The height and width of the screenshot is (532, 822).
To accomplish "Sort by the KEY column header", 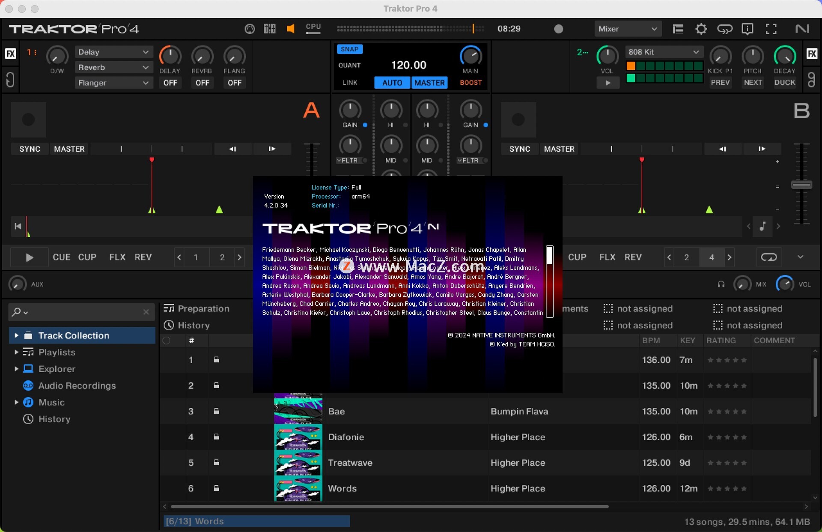I will 687,341.
